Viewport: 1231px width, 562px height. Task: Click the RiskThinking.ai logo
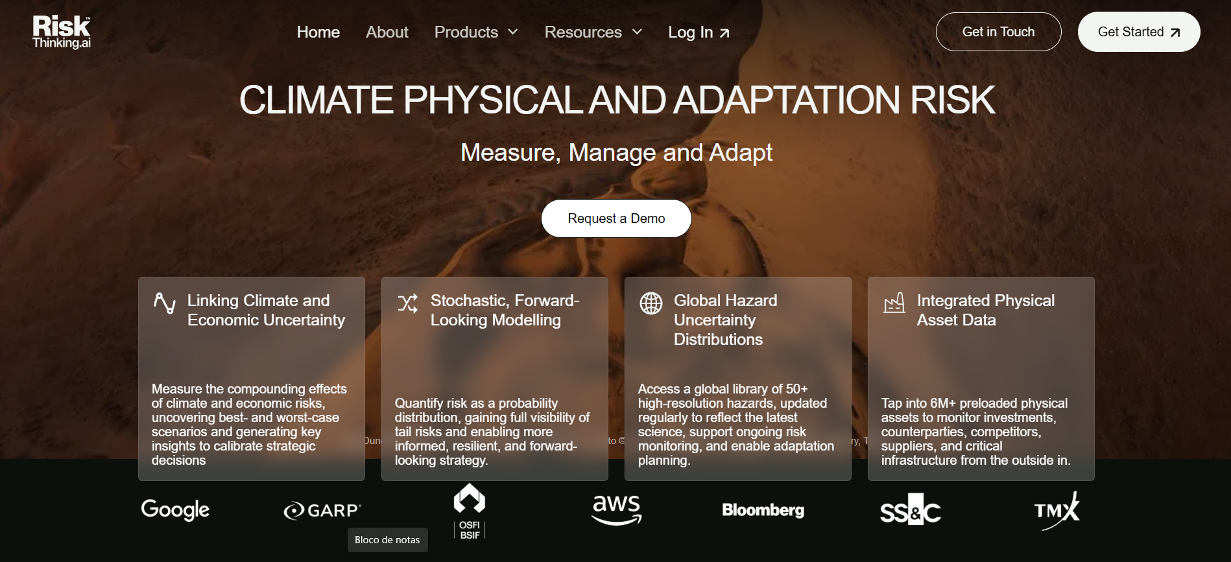coord(62,32)
